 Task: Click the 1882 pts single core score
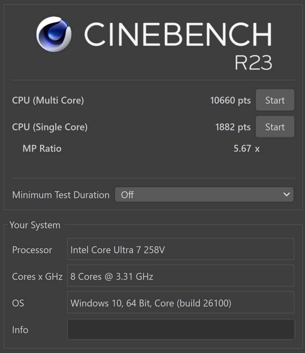click(x=233, y=127)
